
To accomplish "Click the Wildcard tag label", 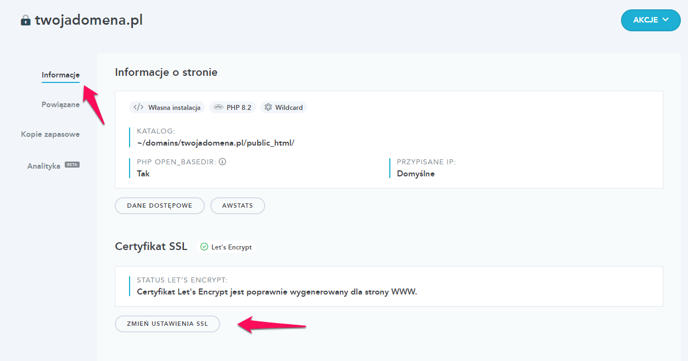I will point(289,108).
